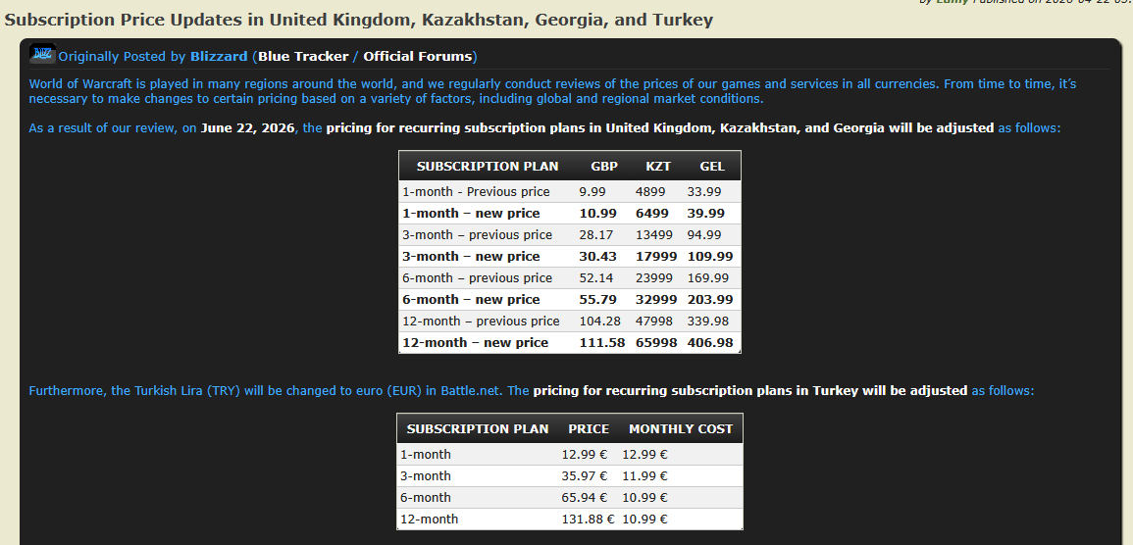Click the 47998 KZT cell
The height and width of the screenshot is (545, 1133).
point(654,322)
